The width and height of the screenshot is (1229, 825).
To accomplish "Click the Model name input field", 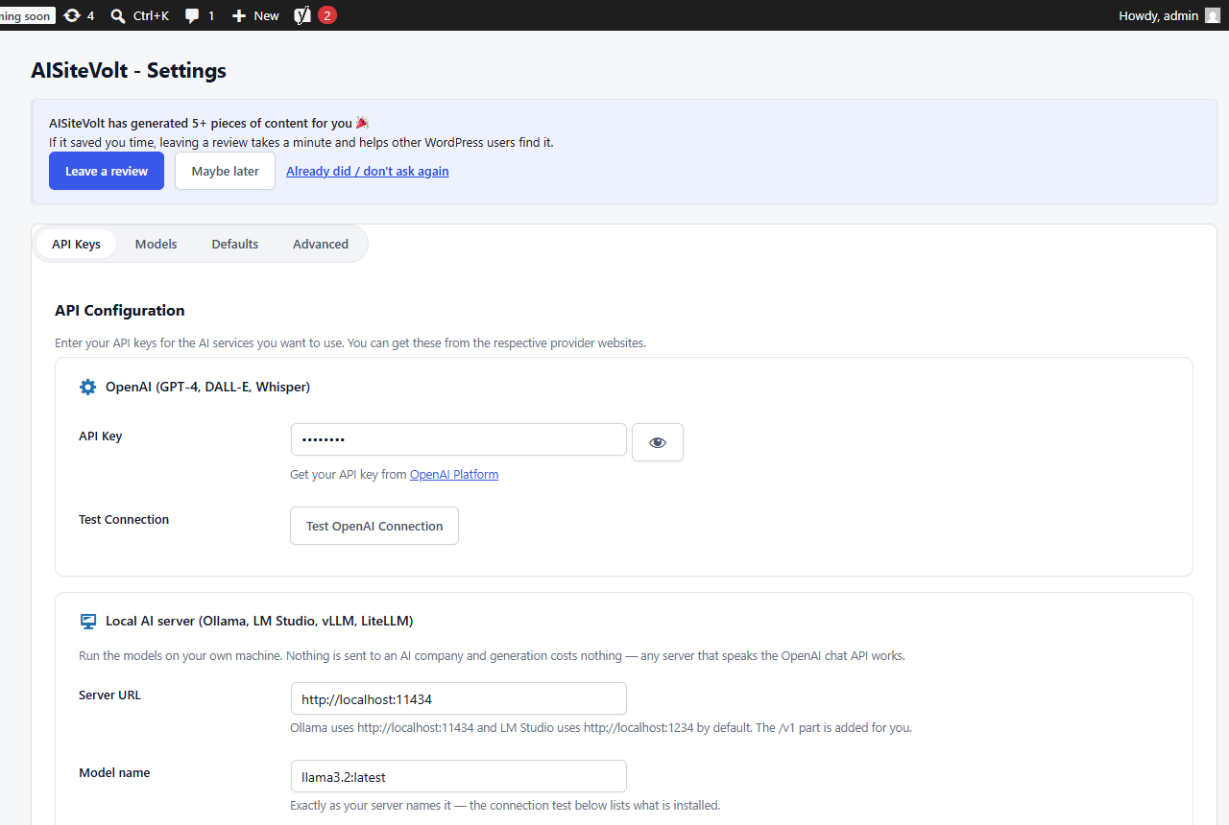I will pyautogui.click(x=459, y=776).
